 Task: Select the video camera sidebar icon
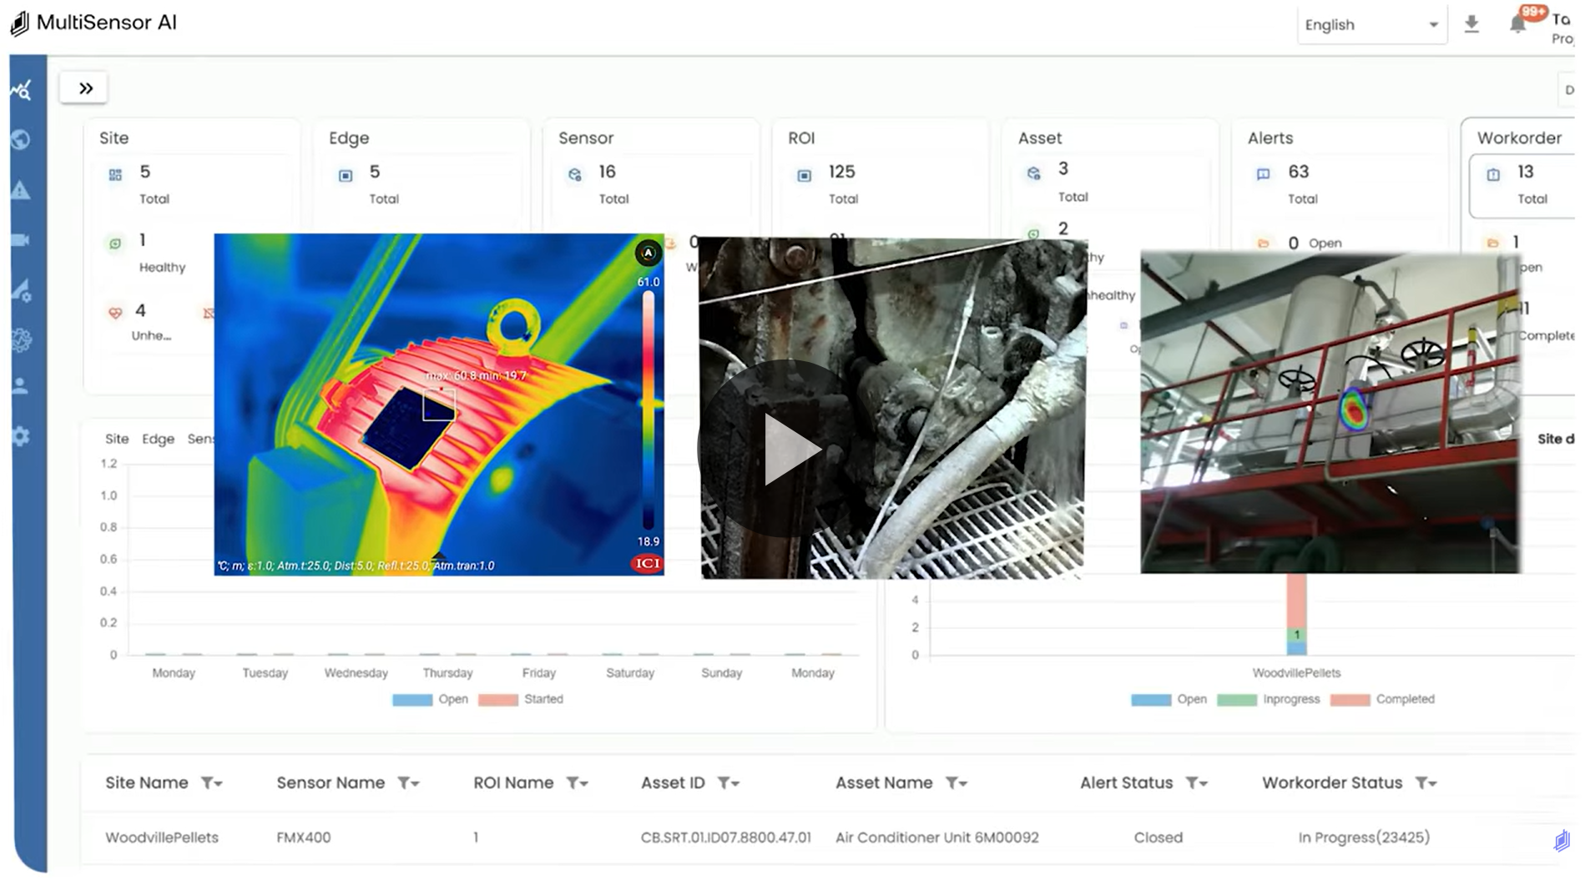click(x=21, y=240)
